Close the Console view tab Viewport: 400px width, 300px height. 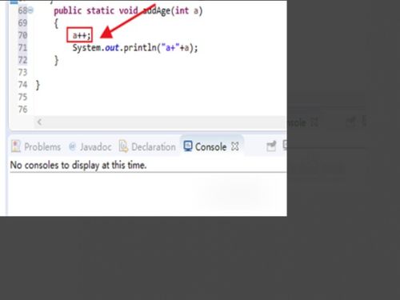click(x=234, y=146)
